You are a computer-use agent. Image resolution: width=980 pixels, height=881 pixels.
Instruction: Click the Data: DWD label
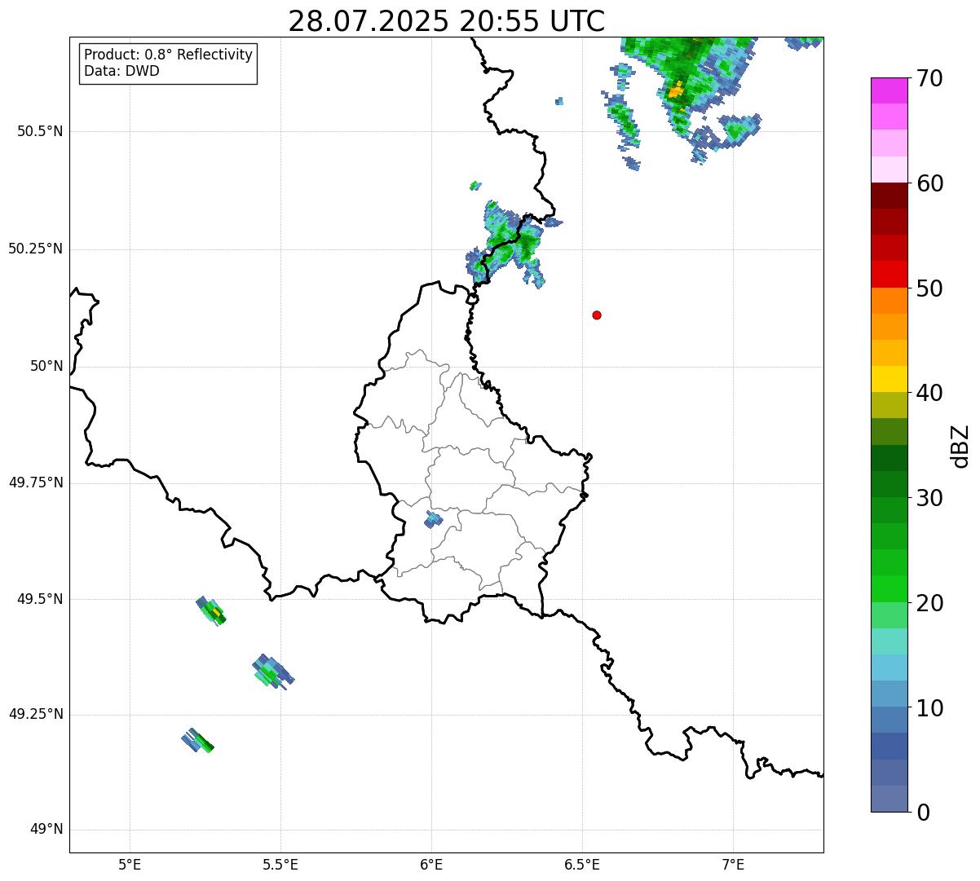click(x=121, y=71)
